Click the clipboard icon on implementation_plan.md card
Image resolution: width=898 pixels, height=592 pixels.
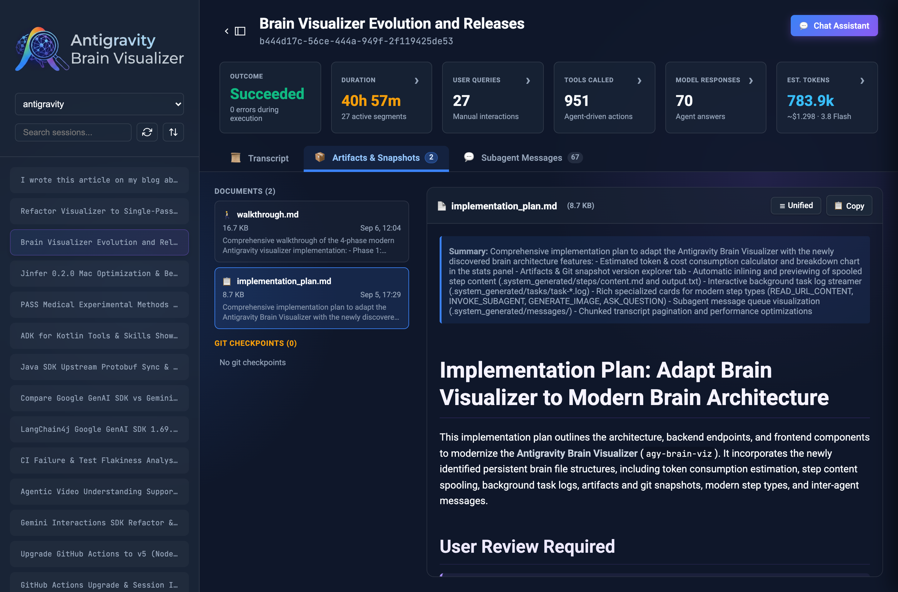[x=227, y=281]
